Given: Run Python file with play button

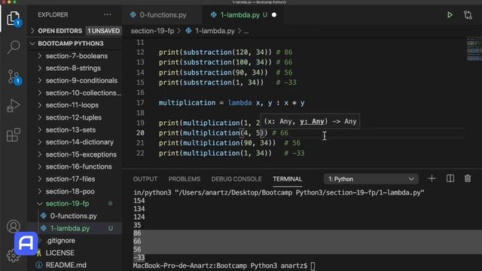Looking at the screenshot, I should (x=450, y=15).
